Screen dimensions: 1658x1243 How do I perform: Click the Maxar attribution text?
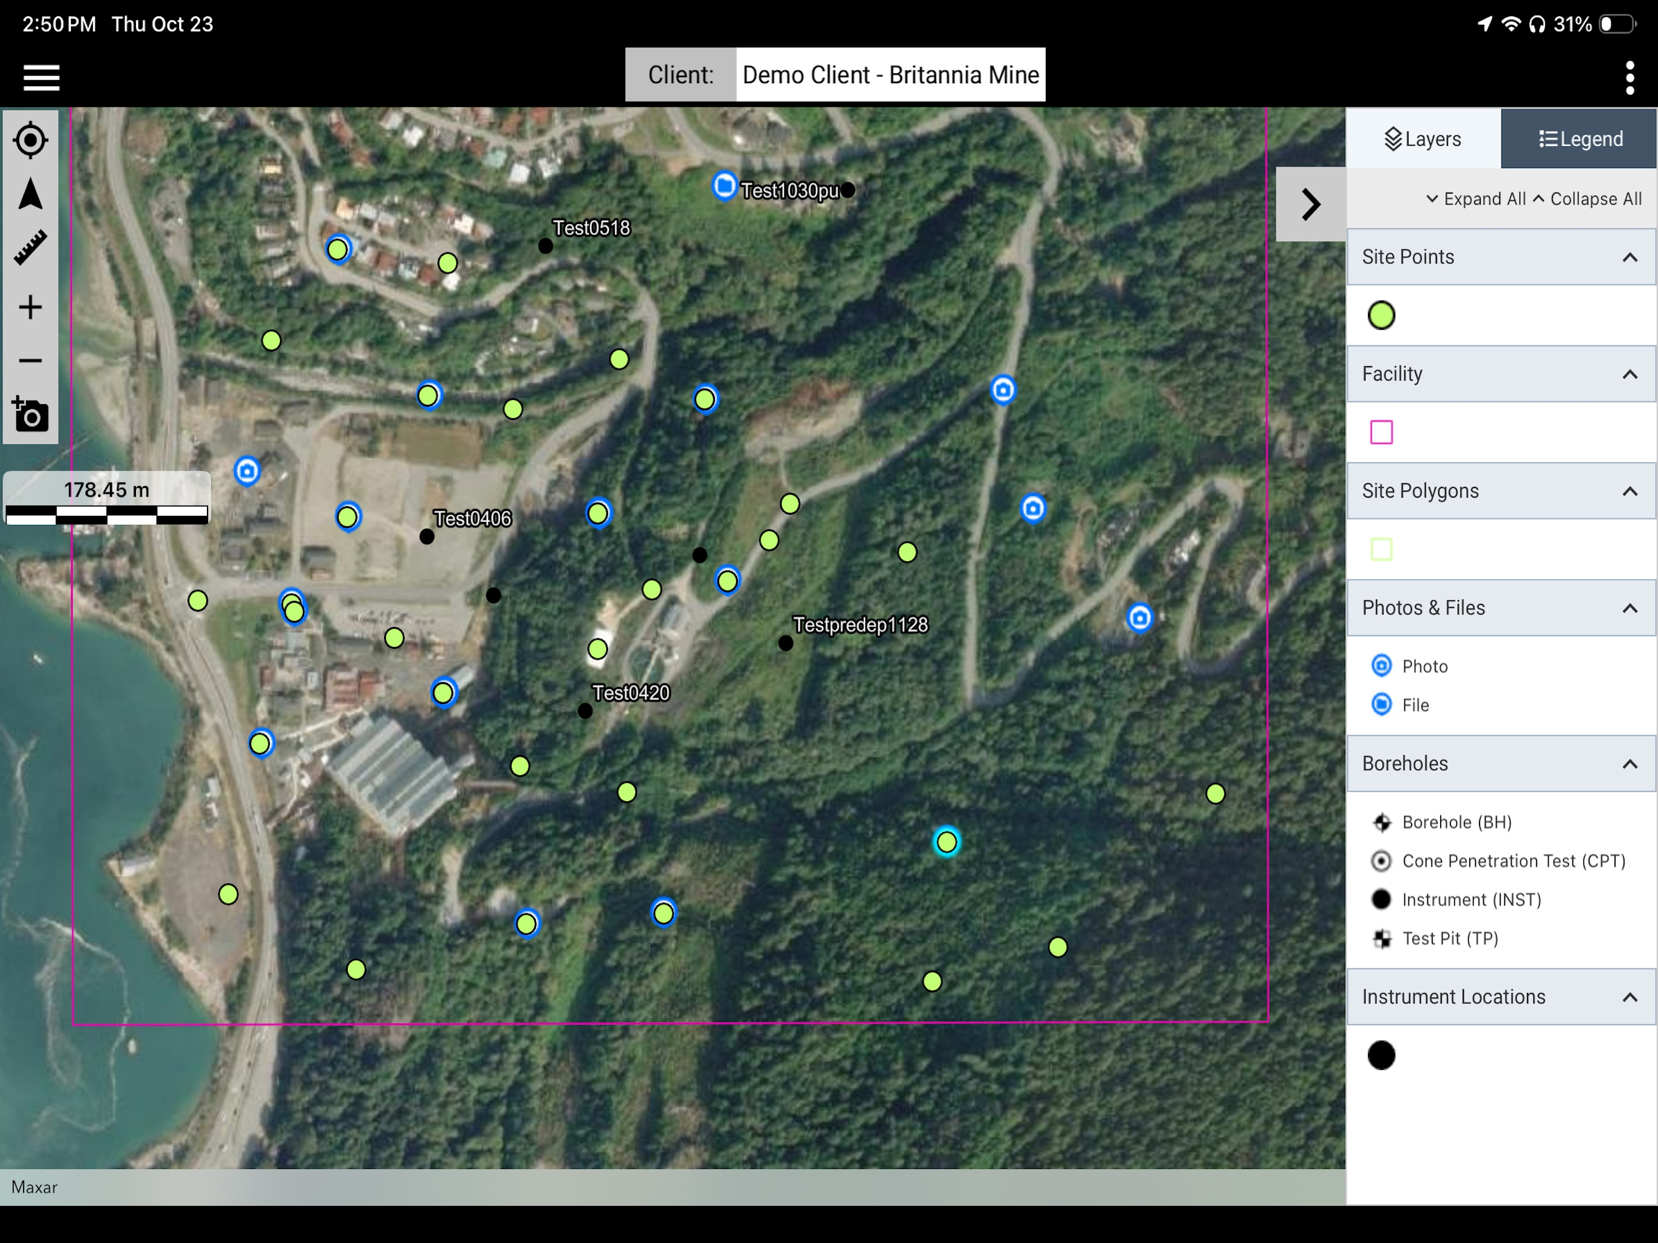pyautogui.click(x=35, y=1188)
